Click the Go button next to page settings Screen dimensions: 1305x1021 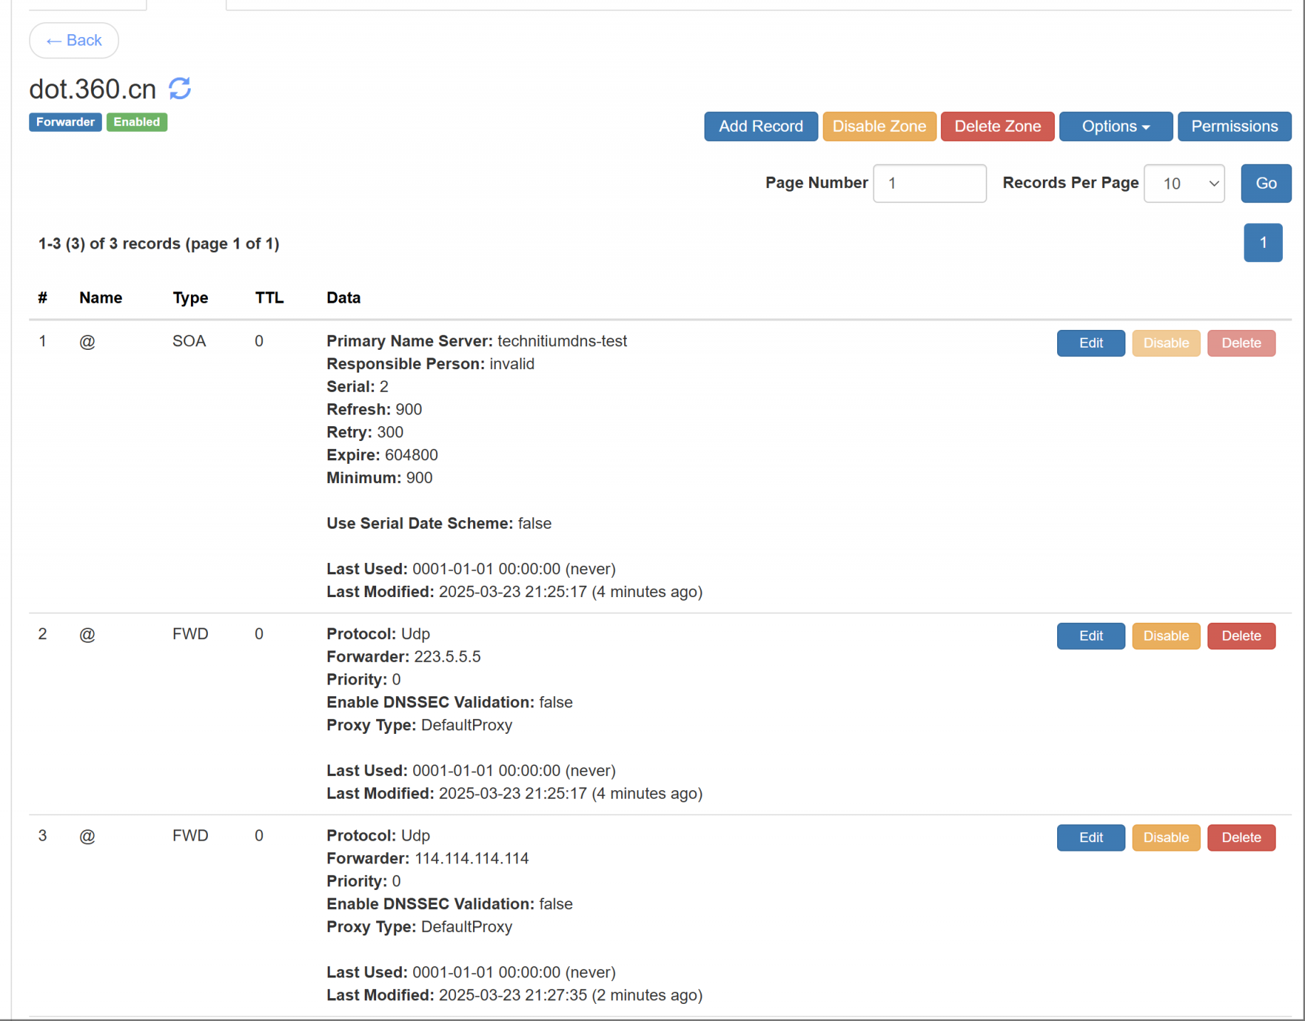(1265, 183)
